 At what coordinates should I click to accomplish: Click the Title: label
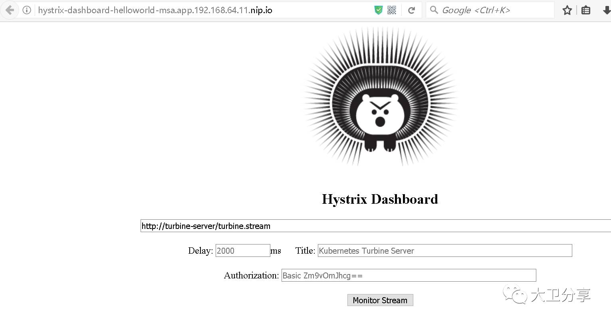click(x=305, y=250)
